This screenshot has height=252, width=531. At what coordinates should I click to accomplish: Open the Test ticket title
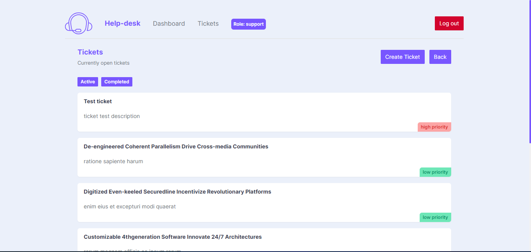point(98,101)
